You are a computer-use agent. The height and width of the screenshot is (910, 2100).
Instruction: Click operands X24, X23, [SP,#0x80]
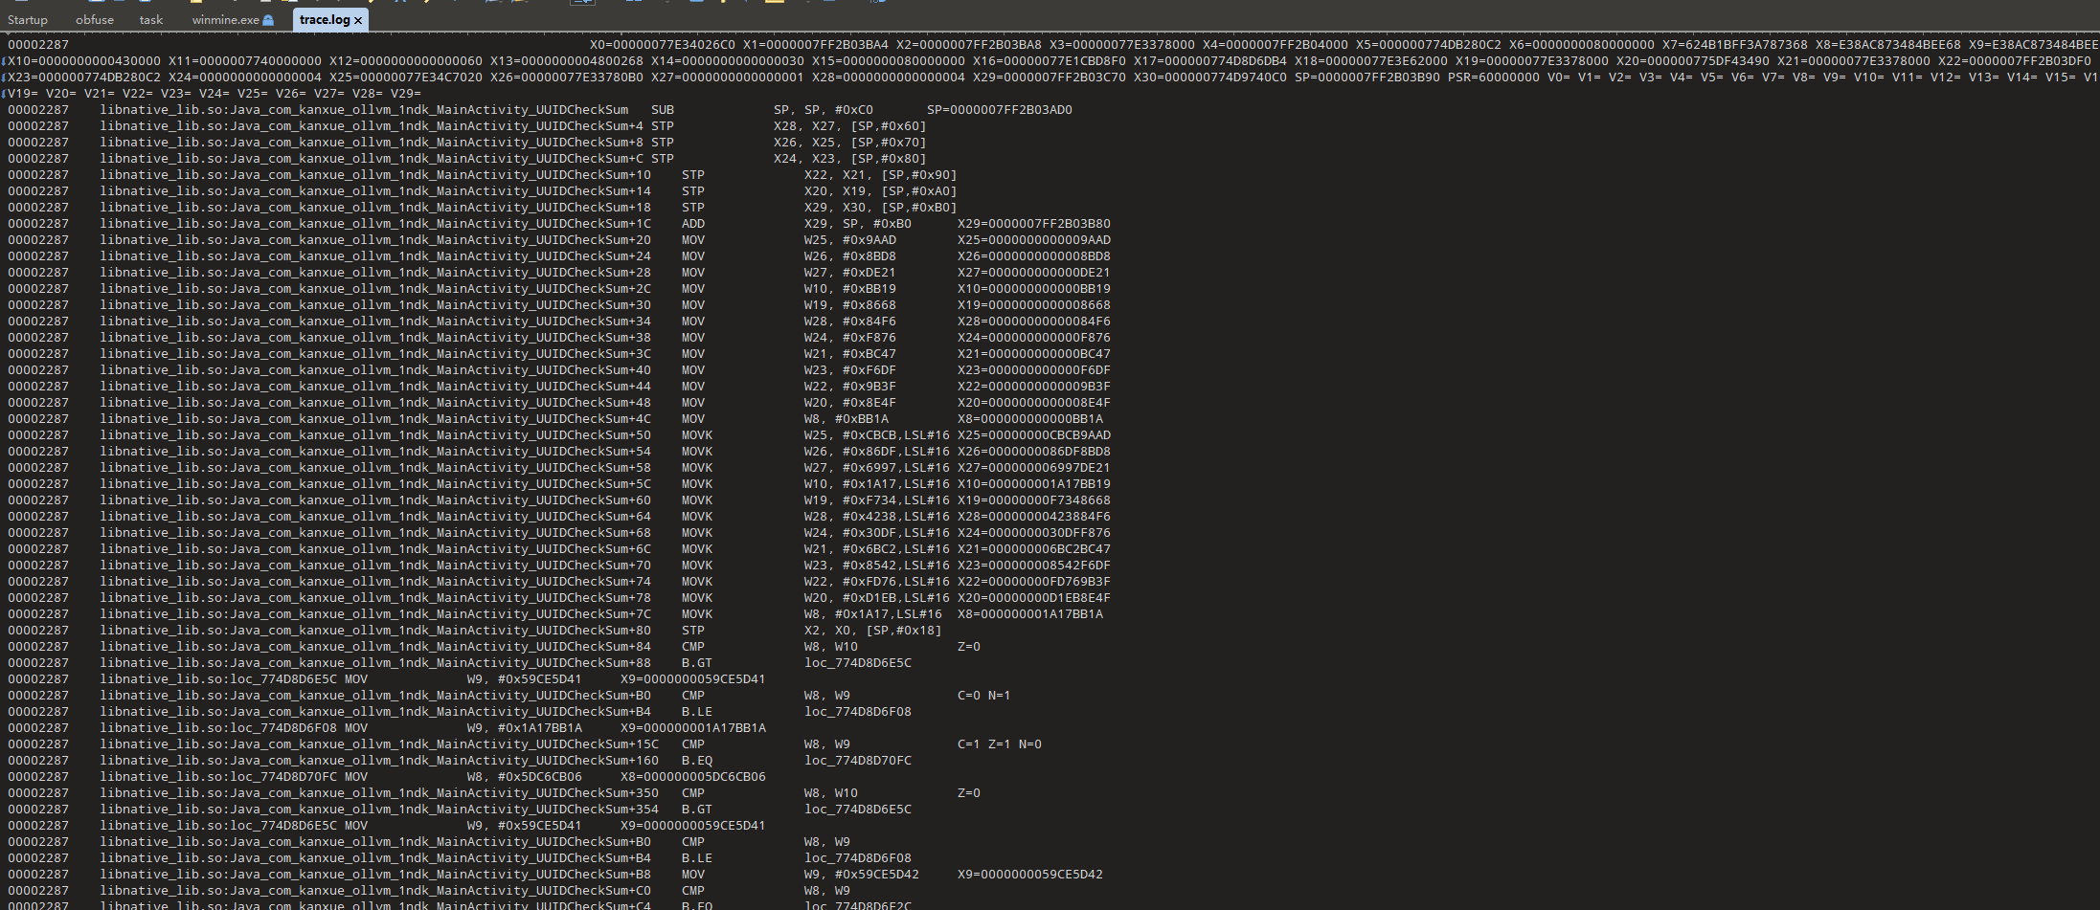click(850, 159)
